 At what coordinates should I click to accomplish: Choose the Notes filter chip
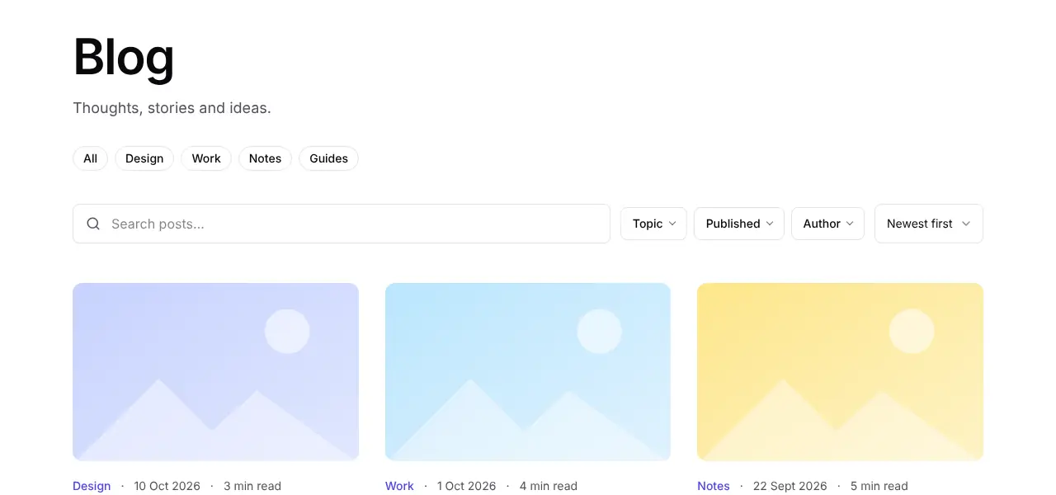[x=265, y=158]
